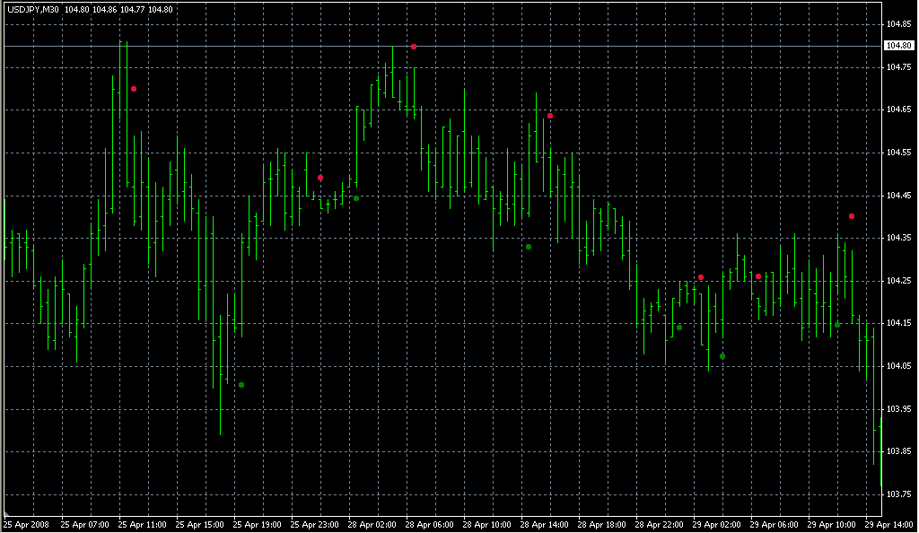The image size is (919, 533).
Task: Click the red dot on the 104.80 line
Action: (414, 47)
